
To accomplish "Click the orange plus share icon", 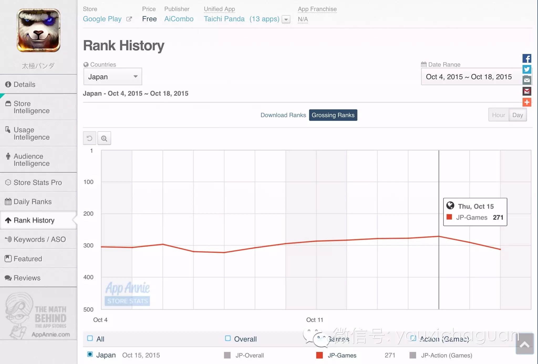I will [526, 102].
